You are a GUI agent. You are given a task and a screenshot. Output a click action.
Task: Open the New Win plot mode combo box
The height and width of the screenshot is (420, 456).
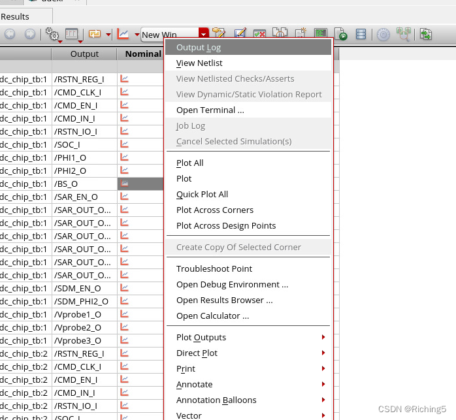(174, 35)
